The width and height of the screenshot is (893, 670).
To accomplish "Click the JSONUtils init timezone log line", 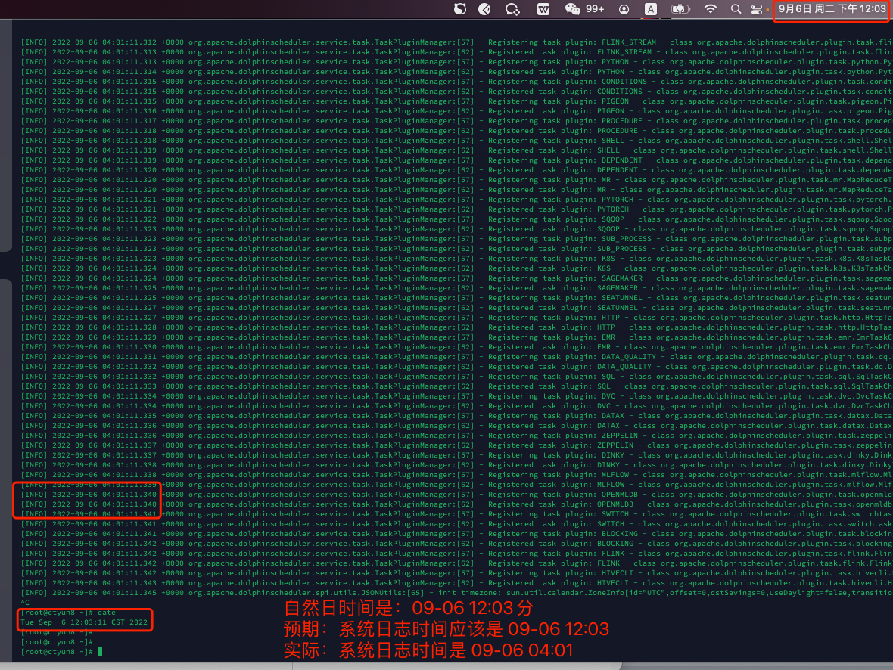I will point(457,593).
